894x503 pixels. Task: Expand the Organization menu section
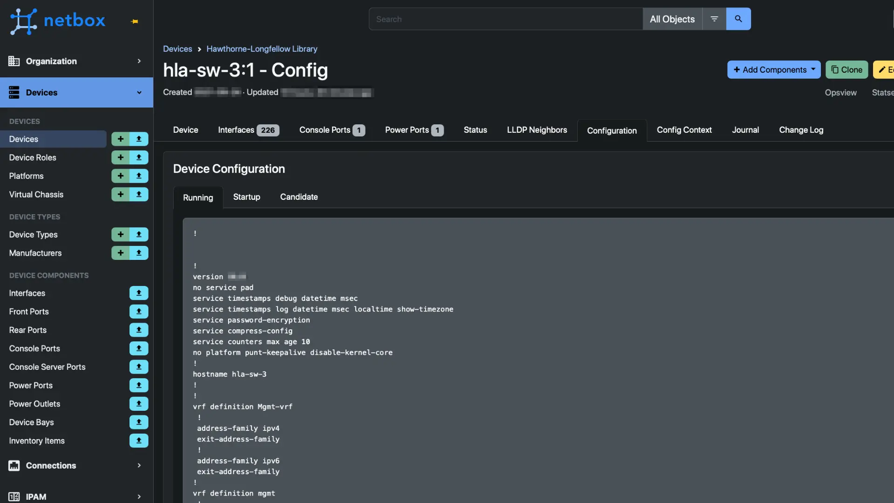tap(76, 61)
